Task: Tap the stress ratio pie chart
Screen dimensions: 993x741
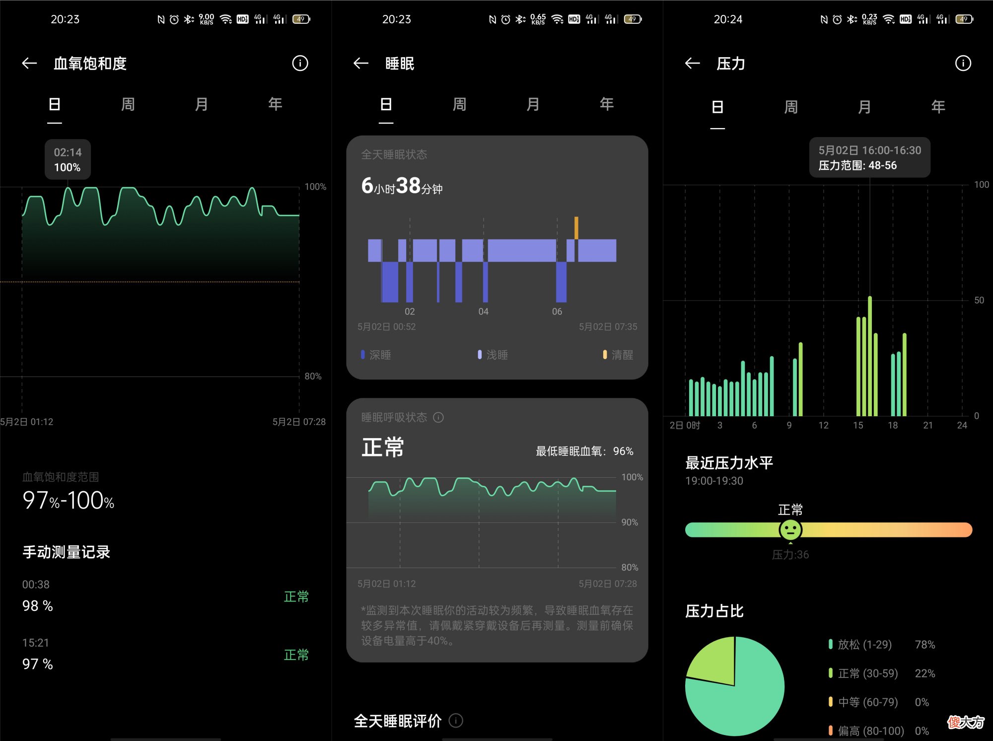Action: coord(735,686)
